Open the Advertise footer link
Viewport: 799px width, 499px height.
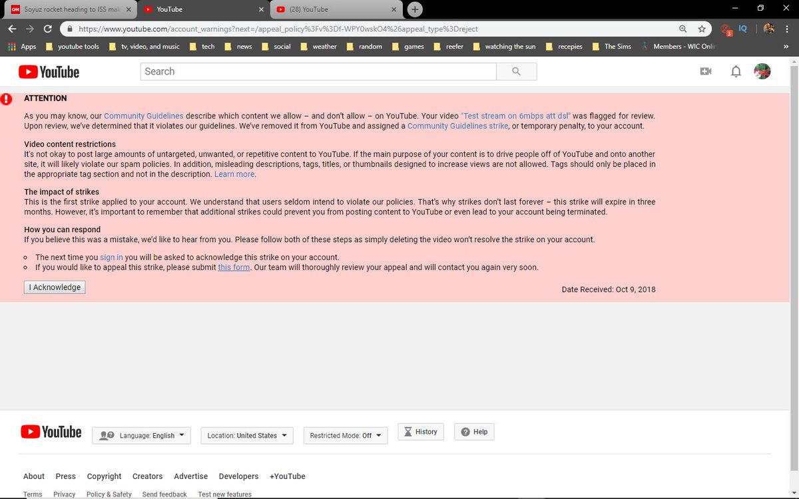tap(190, 476)
